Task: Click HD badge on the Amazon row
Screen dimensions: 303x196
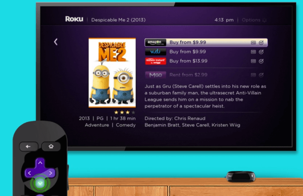Action: click(253, 43)
